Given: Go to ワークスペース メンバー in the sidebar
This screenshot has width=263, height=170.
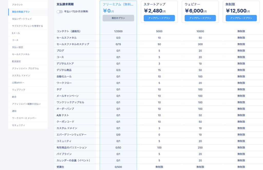Looking at the screenshot, I should (24, 118).
